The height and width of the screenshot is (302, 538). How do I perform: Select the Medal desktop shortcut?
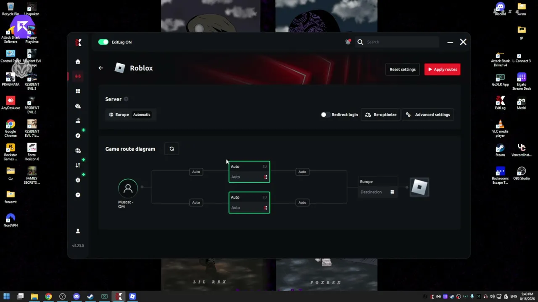[522, 103]
